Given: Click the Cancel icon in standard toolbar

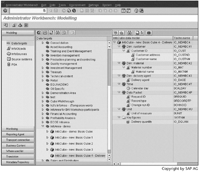Looking at the screenshot, I should (74, 11).
